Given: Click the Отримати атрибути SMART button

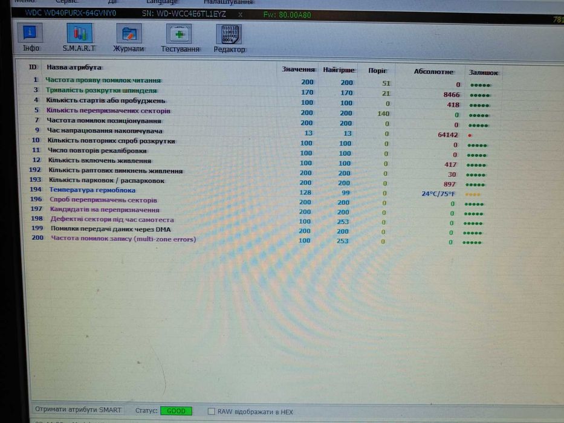Looking at the screenshot, I should coord(78,410).
